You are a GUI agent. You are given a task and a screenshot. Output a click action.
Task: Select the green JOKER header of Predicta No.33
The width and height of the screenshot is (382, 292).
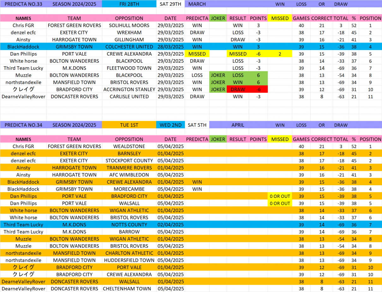pos(218,18)
